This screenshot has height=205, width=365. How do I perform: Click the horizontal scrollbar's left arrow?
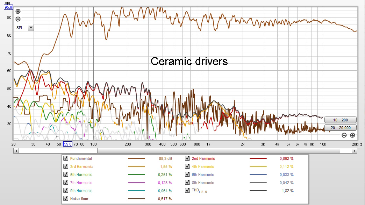pos(16,151)
